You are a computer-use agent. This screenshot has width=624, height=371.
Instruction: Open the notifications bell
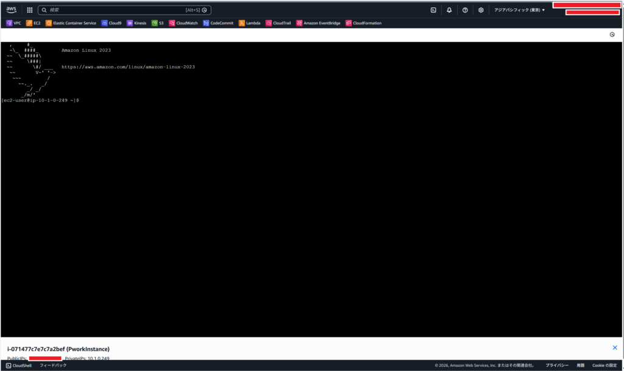click(449, 10)
